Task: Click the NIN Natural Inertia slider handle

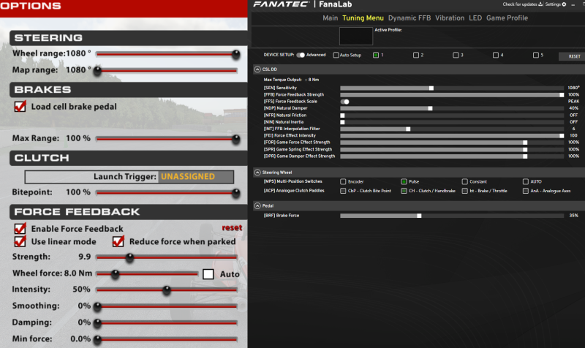Action: coord(342,122)
